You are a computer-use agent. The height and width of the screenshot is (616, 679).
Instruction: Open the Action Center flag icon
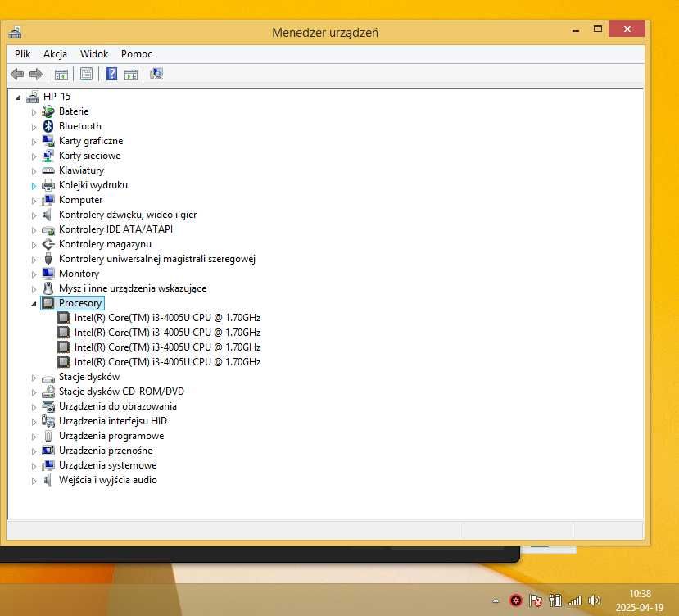[x=535, y=600]
